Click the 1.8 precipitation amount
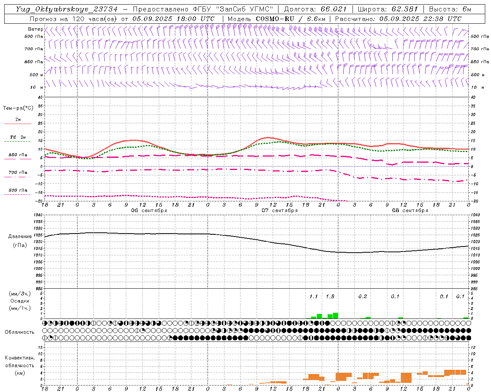491x392 pixels. (x=330, y=297)
